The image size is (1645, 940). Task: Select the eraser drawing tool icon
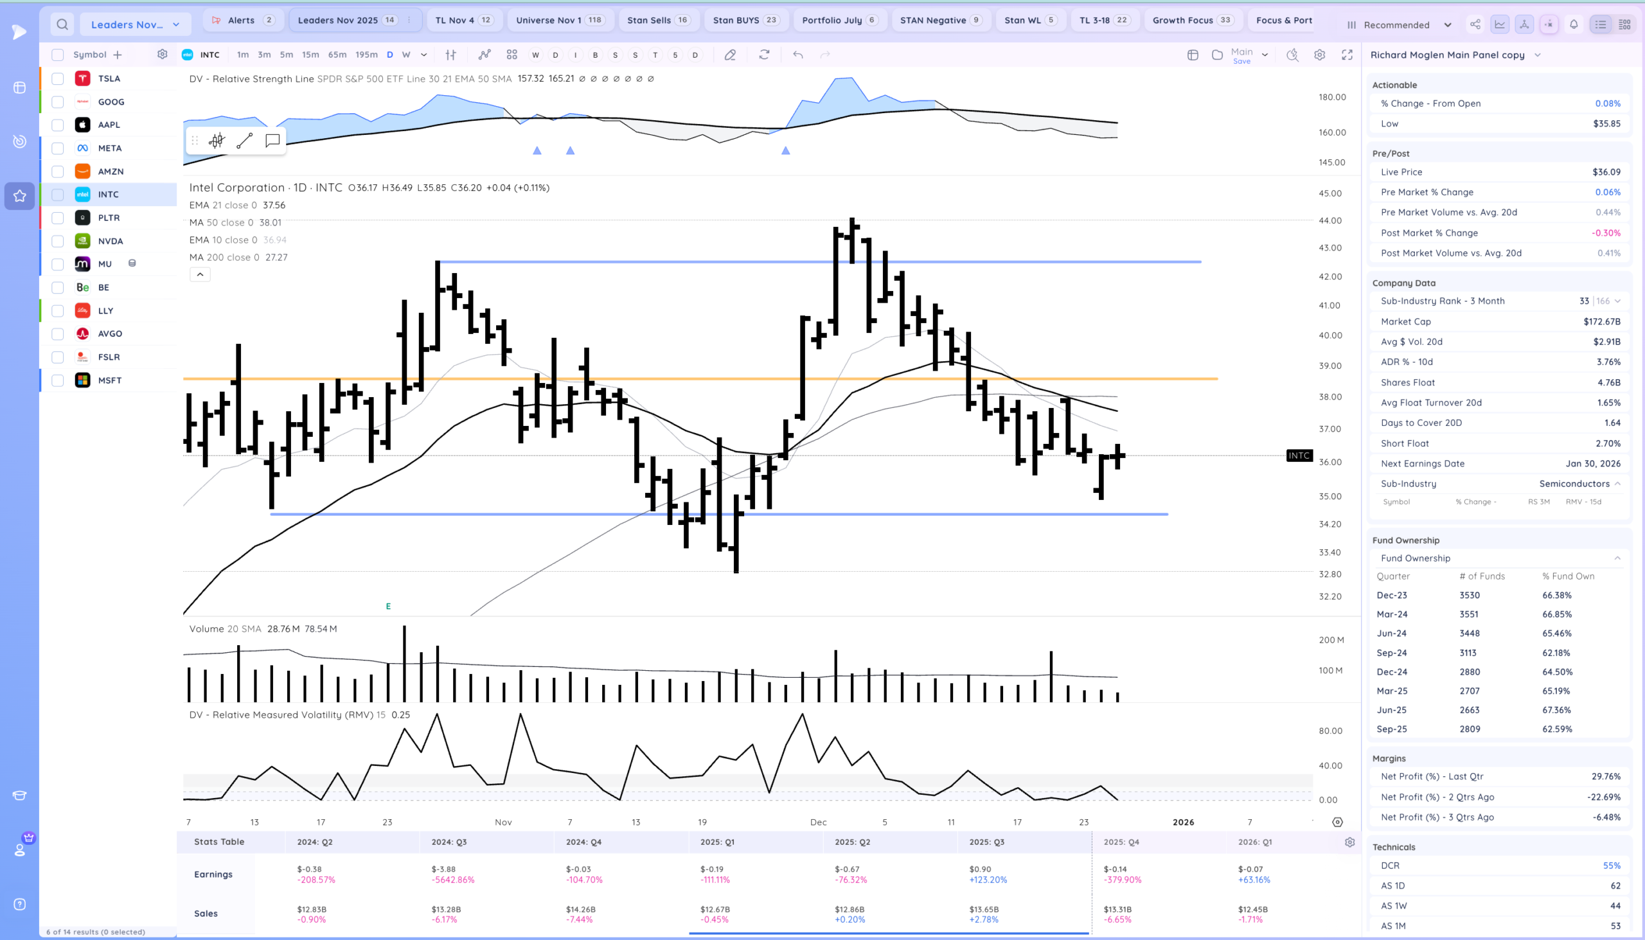click(x=730, y=55)
